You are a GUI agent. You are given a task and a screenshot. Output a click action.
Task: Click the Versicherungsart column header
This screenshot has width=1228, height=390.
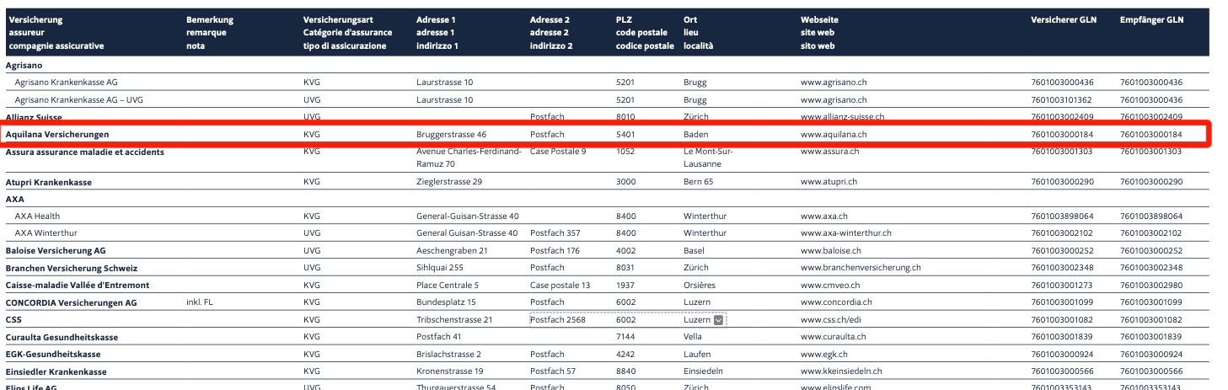click(x=348, y=33)
